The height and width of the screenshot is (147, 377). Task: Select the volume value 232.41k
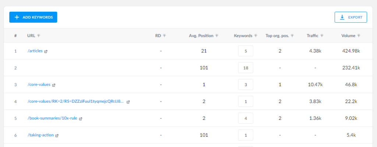click(351, 68)
